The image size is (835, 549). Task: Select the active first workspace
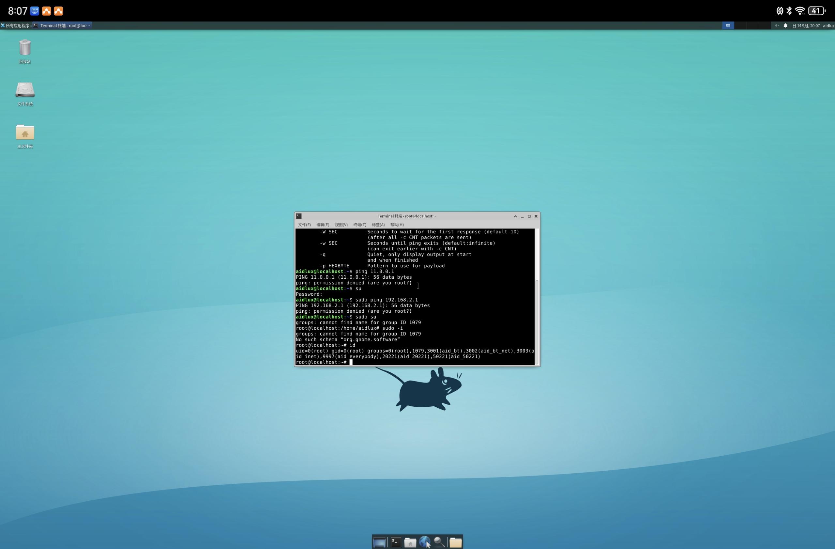coord(728,26)
